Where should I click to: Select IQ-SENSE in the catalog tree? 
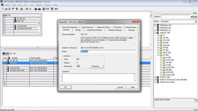click(170, 72)
